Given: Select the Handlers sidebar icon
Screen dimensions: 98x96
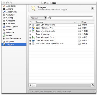Looking at the screenshot, I should [4, 33].
